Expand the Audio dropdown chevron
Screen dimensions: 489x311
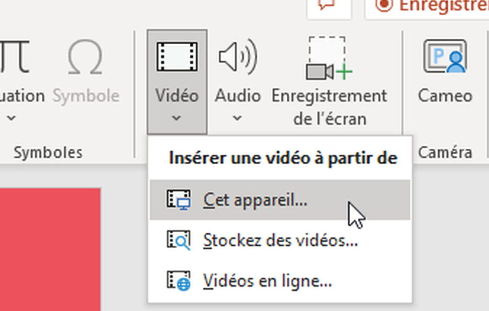pos(237,118)
